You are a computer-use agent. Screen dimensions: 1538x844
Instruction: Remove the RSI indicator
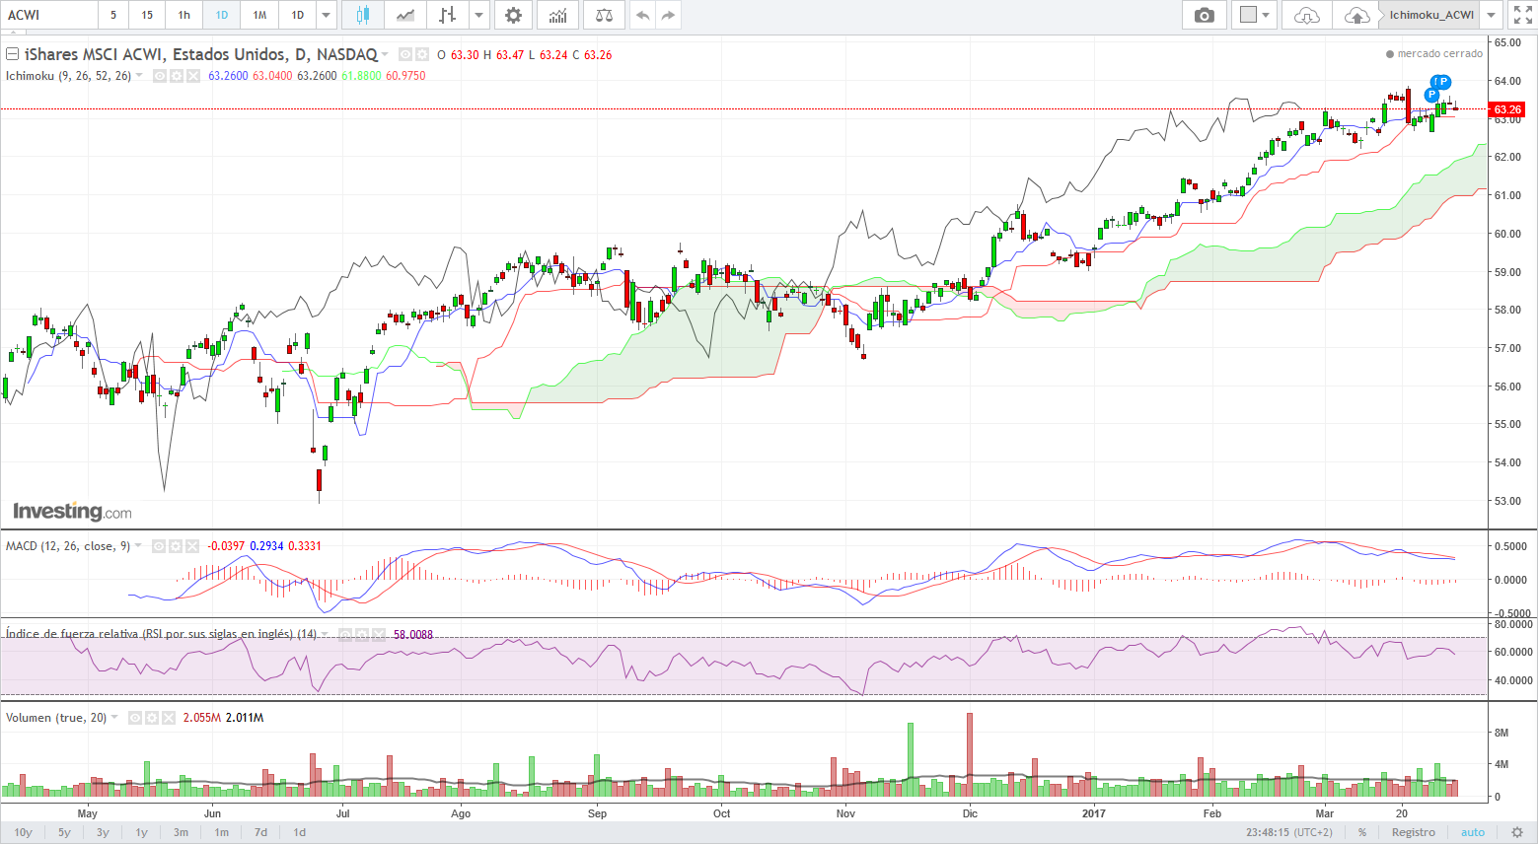(379, 635)
